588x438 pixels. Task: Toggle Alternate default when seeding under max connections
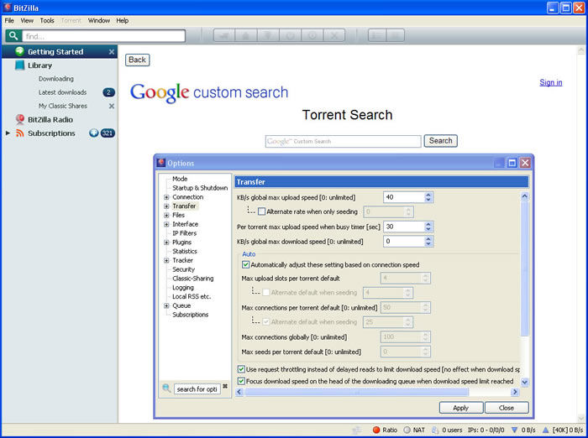click(x=266, y=322)
